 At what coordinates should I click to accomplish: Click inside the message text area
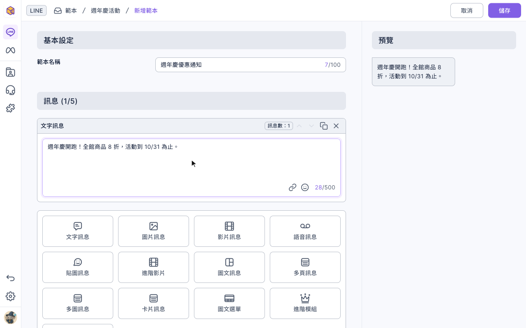[x=191, y=168]
